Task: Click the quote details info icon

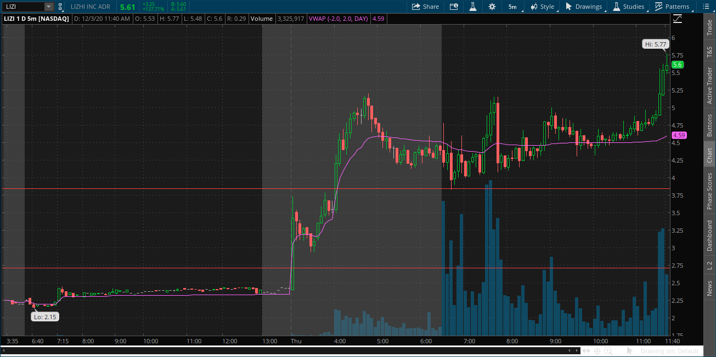Action: [454, 7]
